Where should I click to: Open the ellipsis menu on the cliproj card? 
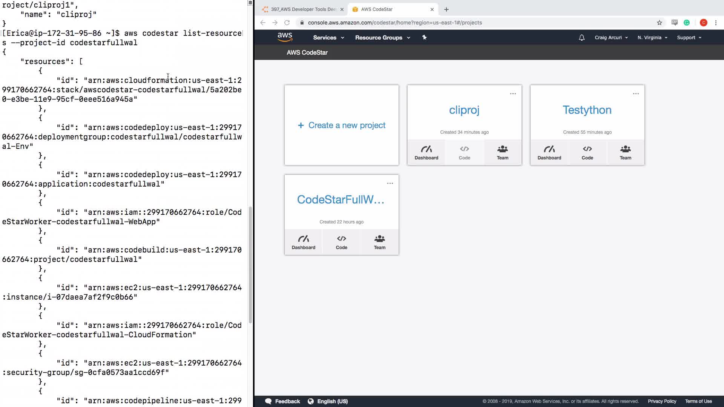513,93
